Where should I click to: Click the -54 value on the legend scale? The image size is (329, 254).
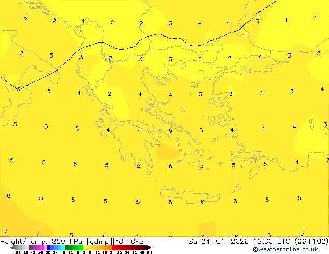pos(17,252)
